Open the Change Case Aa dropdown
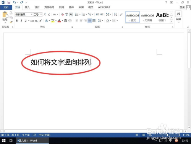This screenshot has height=144, width=191. [x=55, y=15]
